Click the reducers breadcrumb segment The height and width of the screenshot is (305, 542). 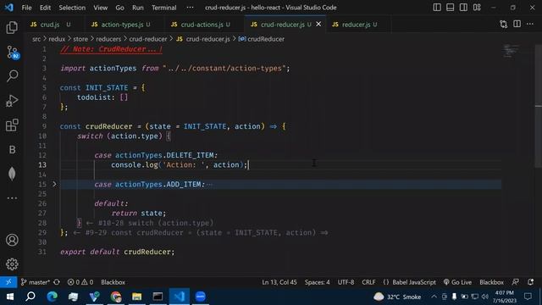point(108,39)
